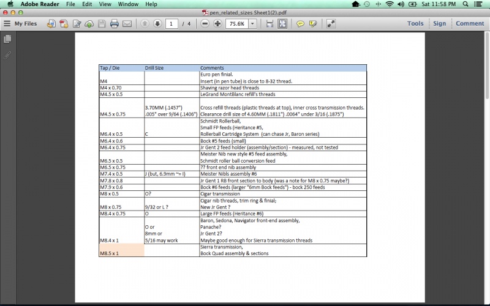The image size is (490, 306).
Task: Open the Page Thumbnails panel icon
Action: click(x=7, y=39)
